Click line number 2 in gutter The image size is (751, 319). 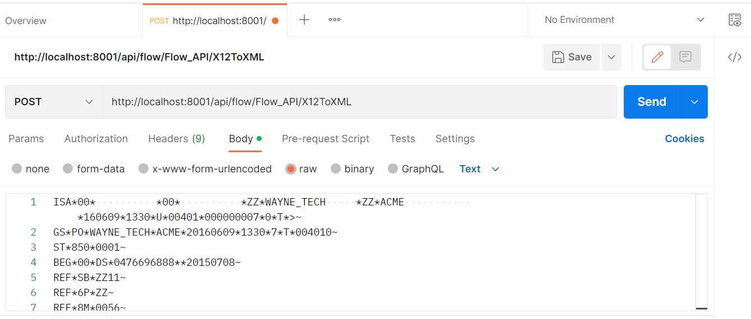coord(34,232)
